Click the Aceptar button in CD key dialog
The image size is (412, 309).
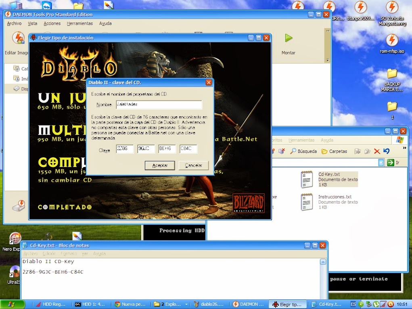(160, 165)
